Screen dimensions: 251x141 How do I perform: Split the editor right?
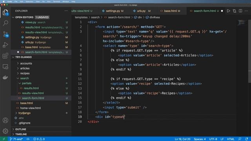(x=240, y=11)
